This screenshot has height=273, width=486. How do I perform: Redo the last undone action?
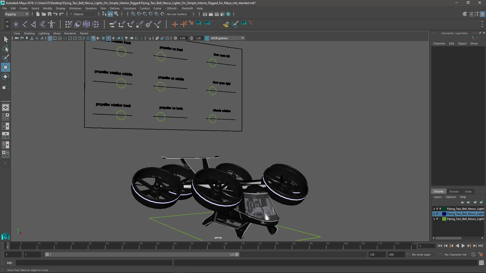[61, 14]
